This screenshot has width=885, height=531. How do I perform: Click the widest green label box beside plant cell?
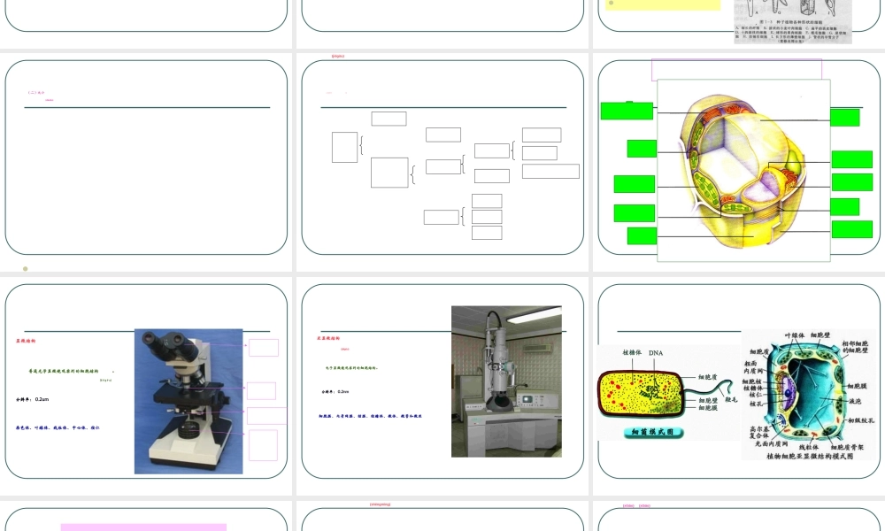(627, 111)
